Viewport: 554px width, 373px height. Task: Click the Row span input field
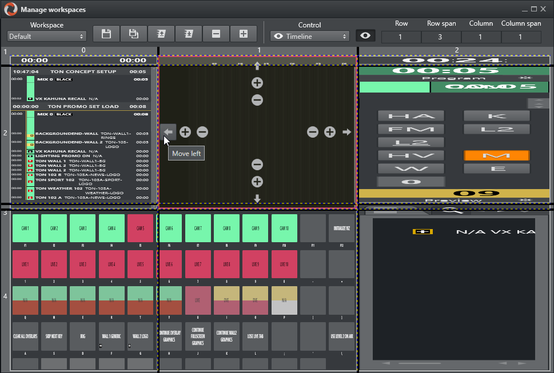click(441, 37)
